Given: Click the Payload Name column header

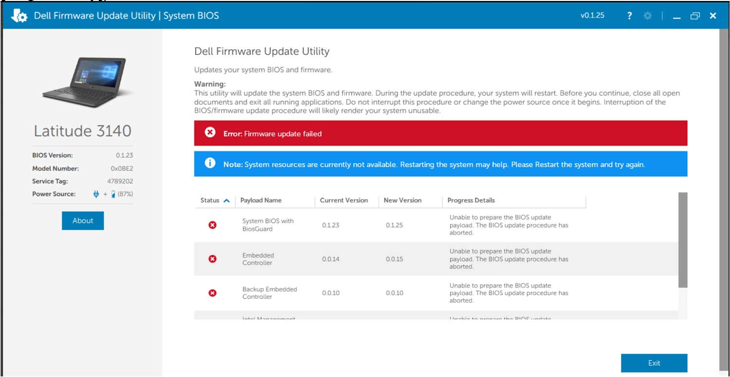Looking at the screenshot, I should coord(261,200).
